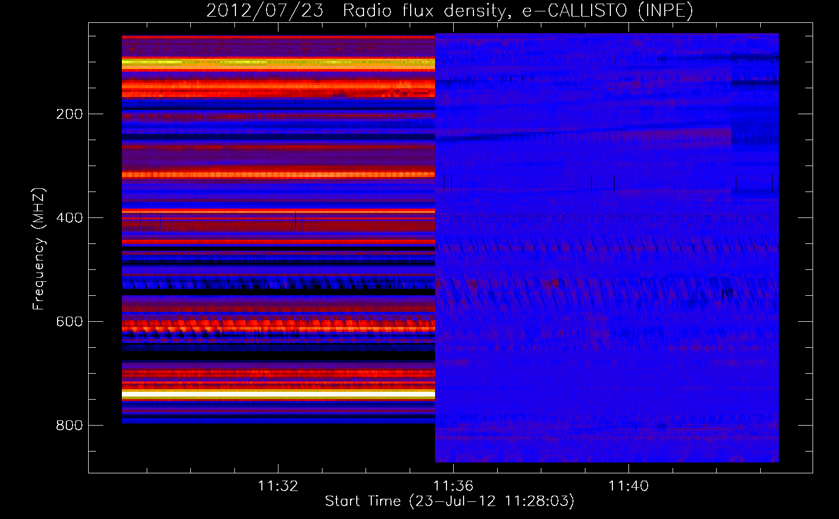The width and height of the screenshot is (839, 519).
Task: Click the '200' frequency tick label
Action: pyautogui.click(x=69, y=114)
